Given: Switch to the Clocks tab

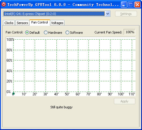Looking at the screenshot, I should 9,23.
